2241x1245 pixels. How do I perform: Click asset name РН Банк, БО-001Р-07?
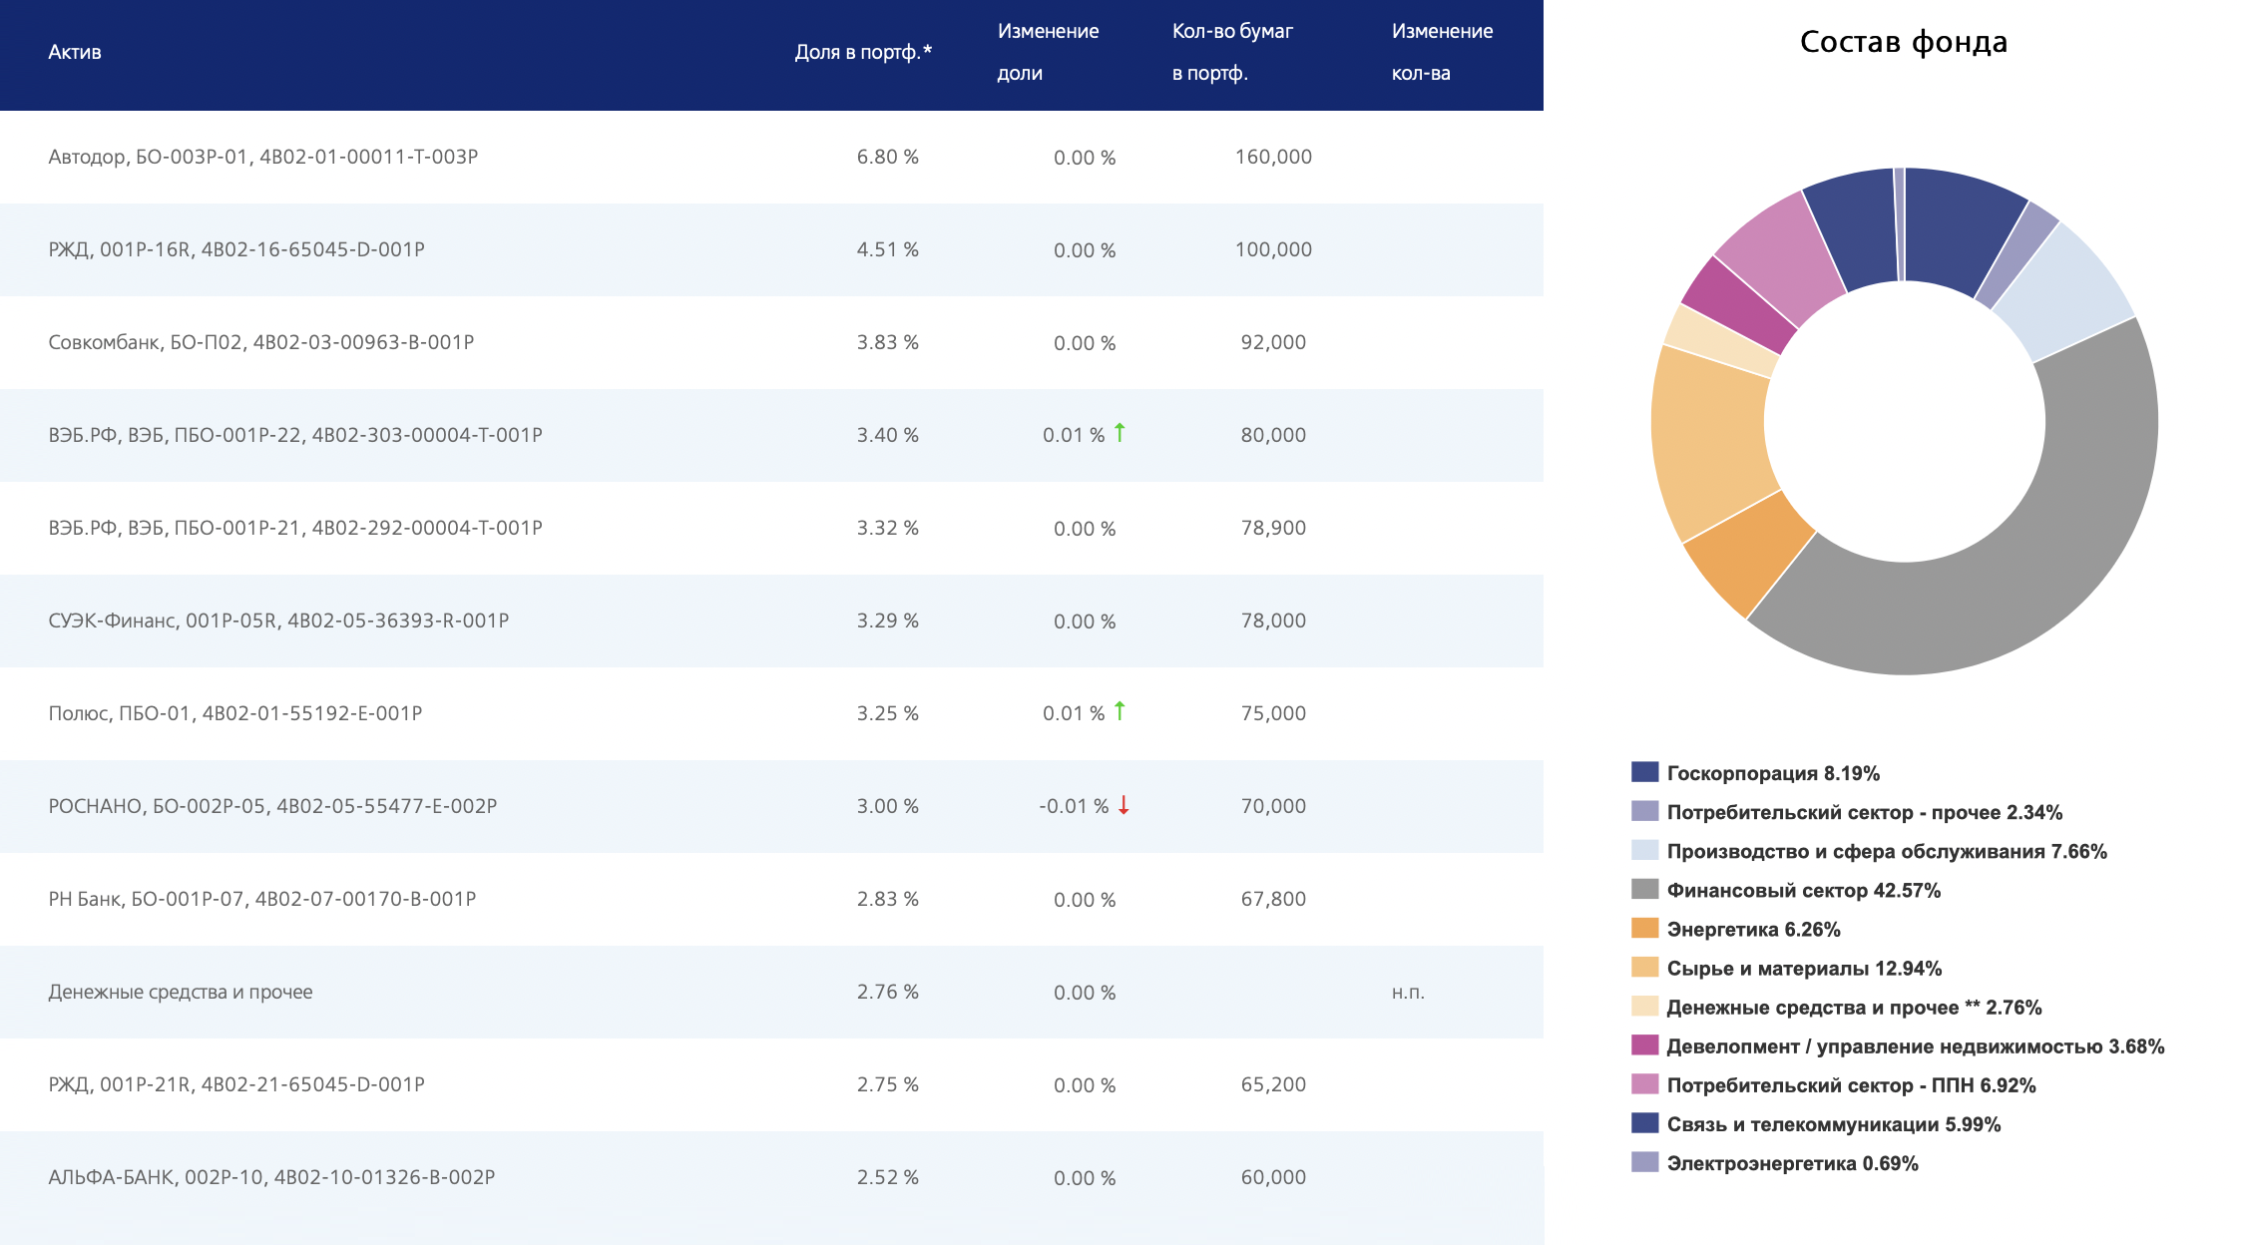coord(262,899)
